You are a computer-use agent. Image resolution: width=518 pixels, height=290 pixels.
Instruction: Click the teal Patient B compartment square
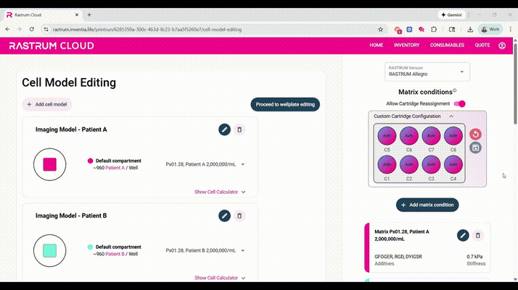tap(49, 250)
